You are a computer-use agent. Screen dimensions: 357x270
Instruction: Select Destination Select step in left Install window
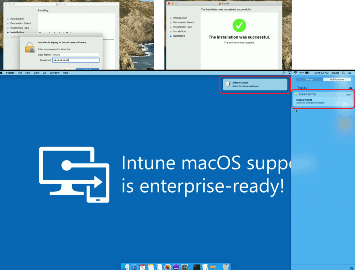pos(21,23)
